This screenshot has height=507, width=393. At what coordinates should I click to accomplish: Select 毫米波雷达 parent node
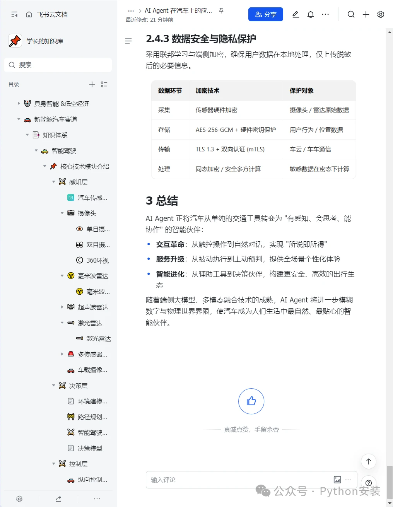tap(93, 276)
